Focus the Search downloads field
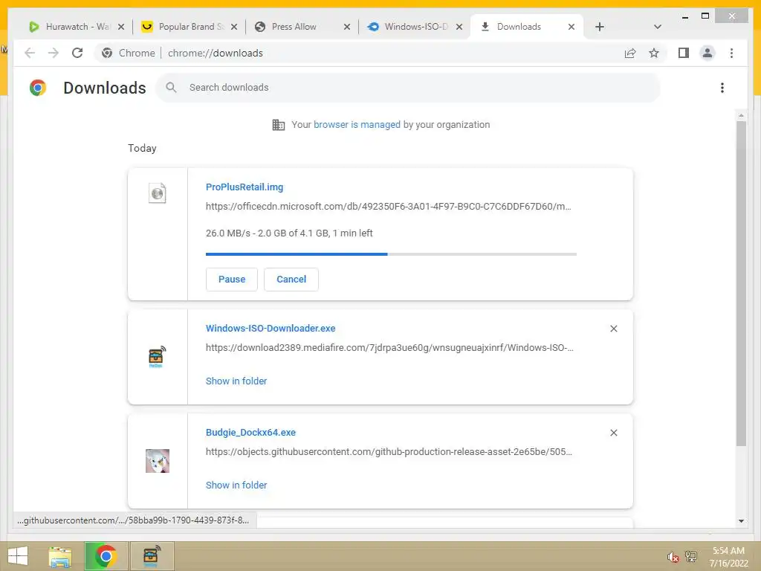The image size is (761, 571). pyautogui.click(x=408, y=88)
